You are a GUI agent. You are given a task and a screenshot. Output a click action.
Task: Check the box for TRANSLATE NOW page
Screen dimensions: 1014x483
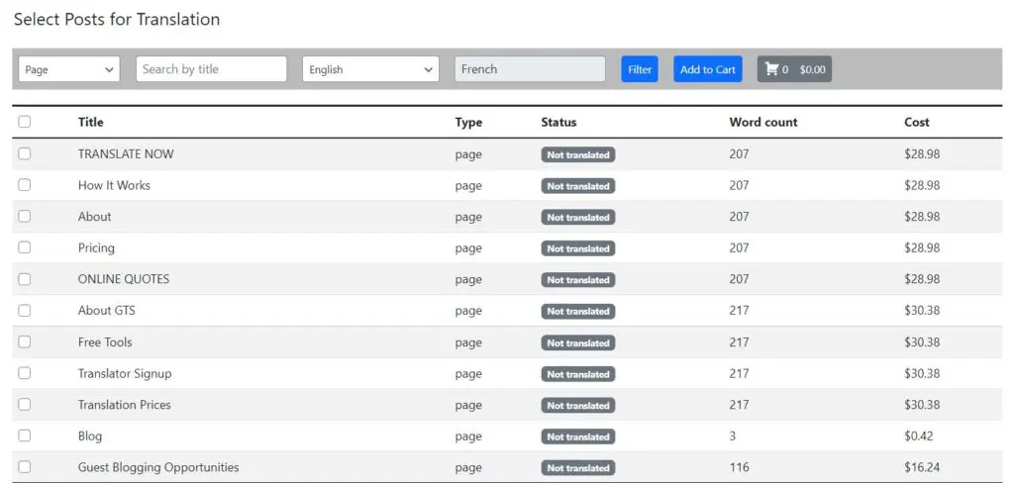[25, 153]
